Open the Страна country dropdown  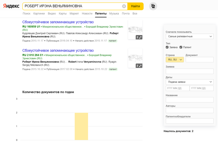[175, 60]
